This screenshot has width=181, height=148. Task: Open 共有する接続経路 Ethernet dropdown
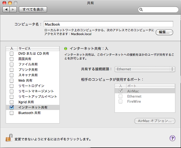[145, 69]
